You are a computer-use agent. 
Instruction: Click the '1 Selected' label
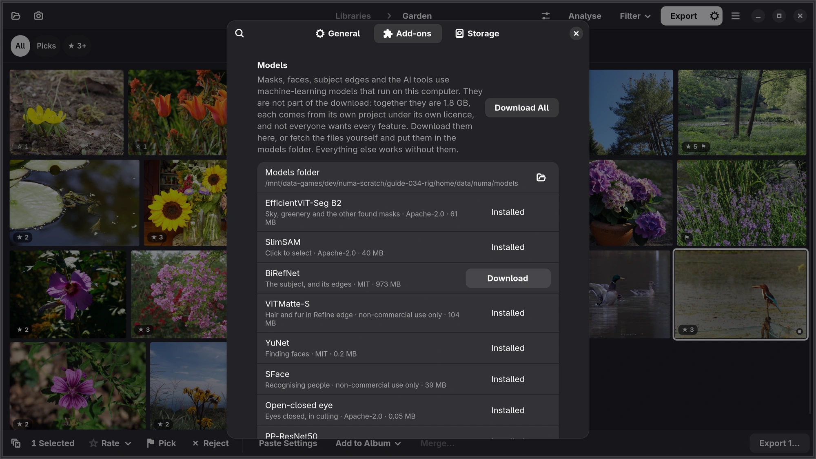pos(53,443)
